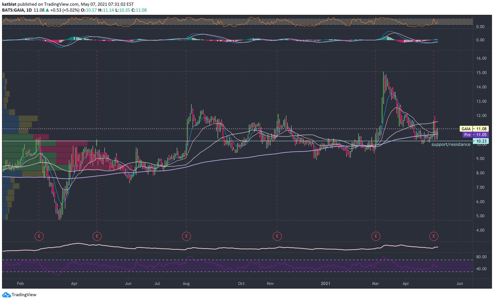Select the support/resistance annotation text
This screenshot has height=301, width=494.
[451, 145]
